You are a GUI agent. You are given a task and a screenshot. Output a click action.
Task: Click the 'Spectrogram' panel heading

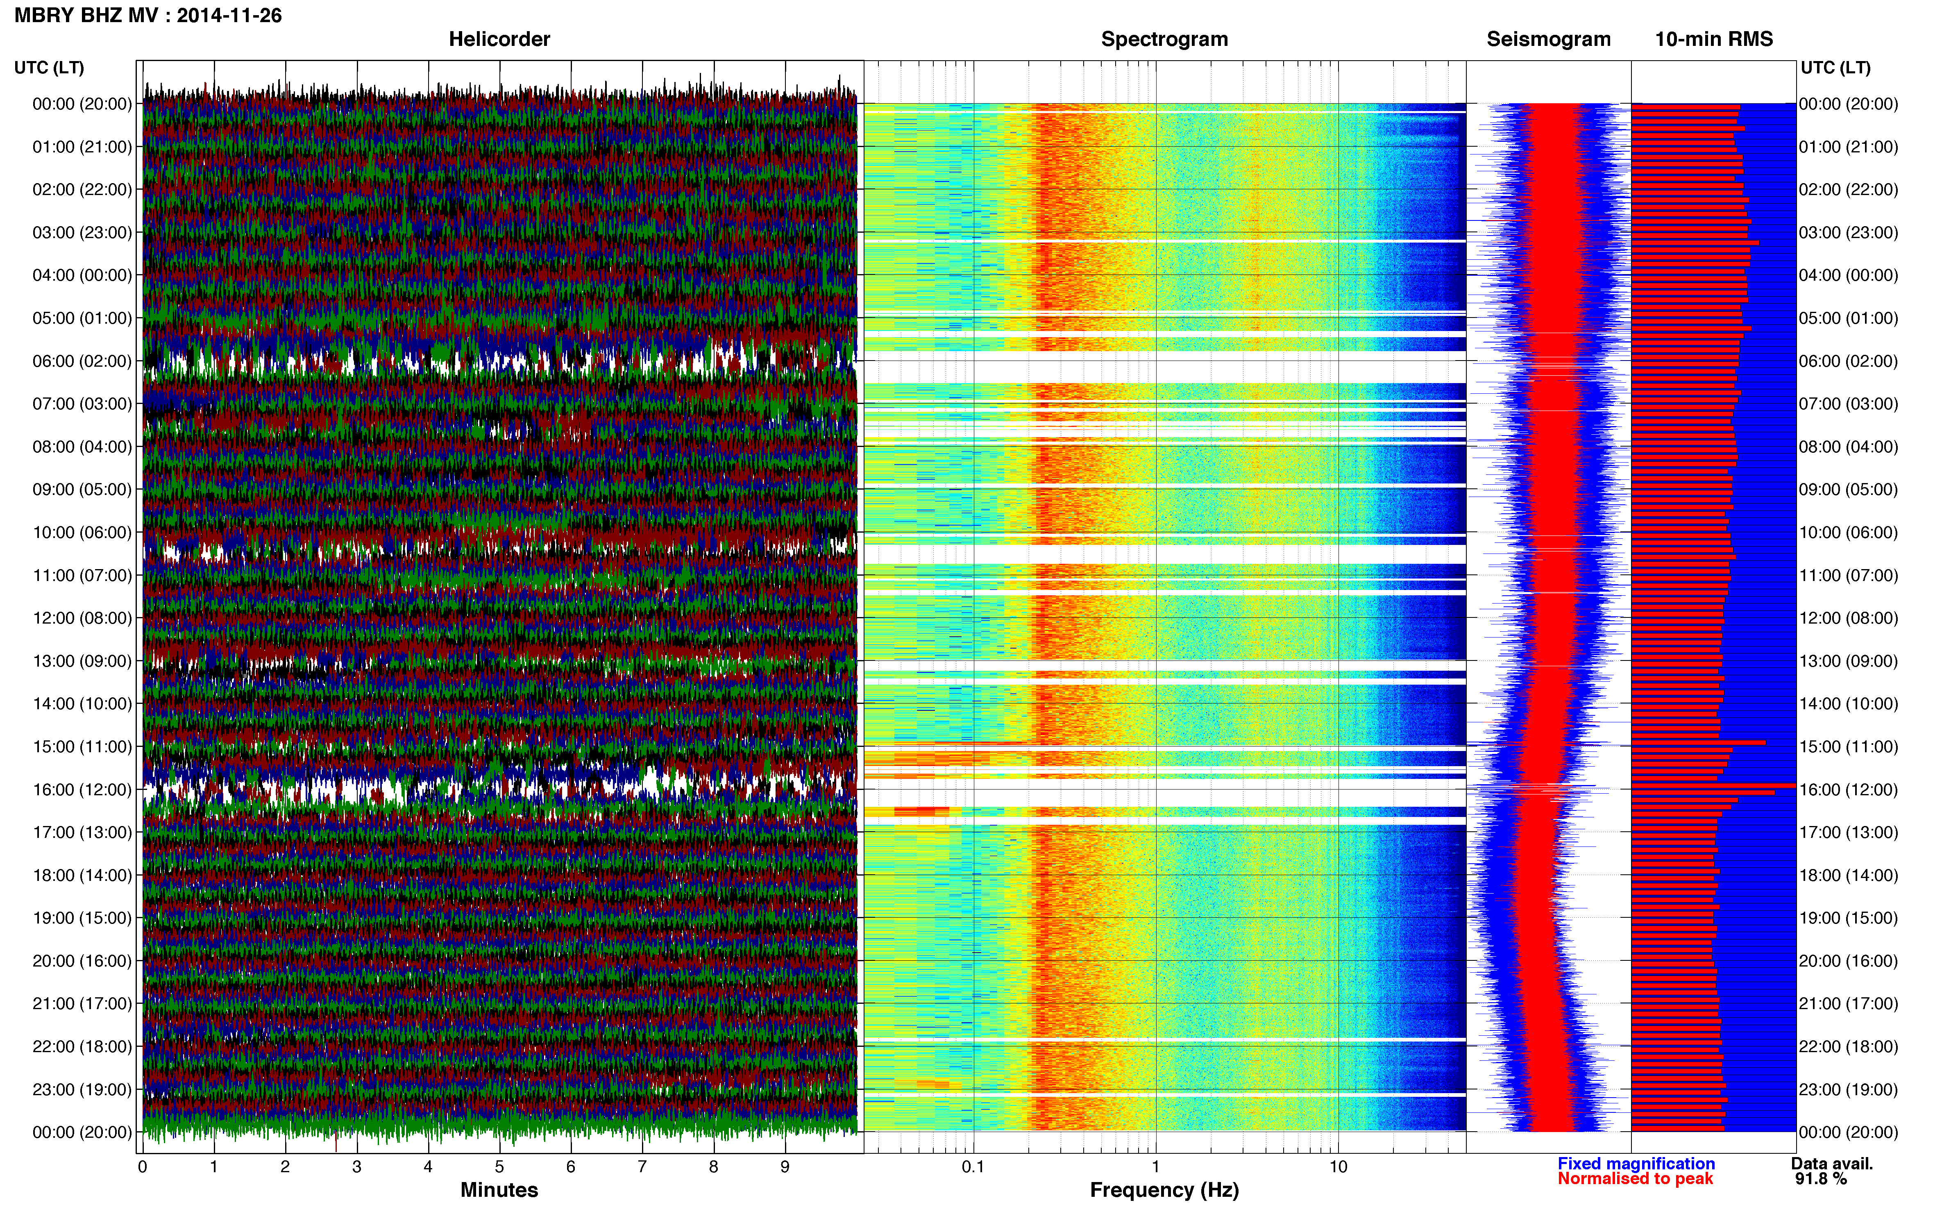coord(1164,39)
